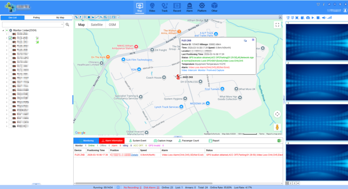
Task: Toggle Google map fullscreen view
Action: point(277,25)
